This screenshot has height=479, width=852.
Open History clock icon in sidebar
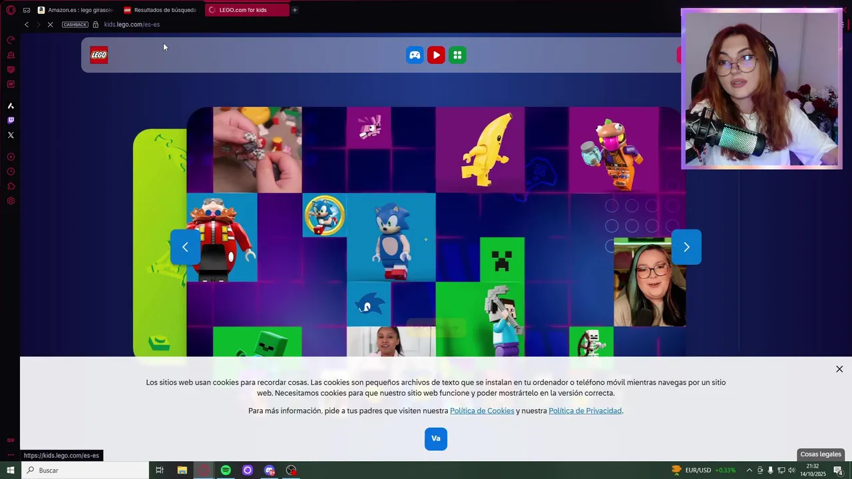coord(11,172)
